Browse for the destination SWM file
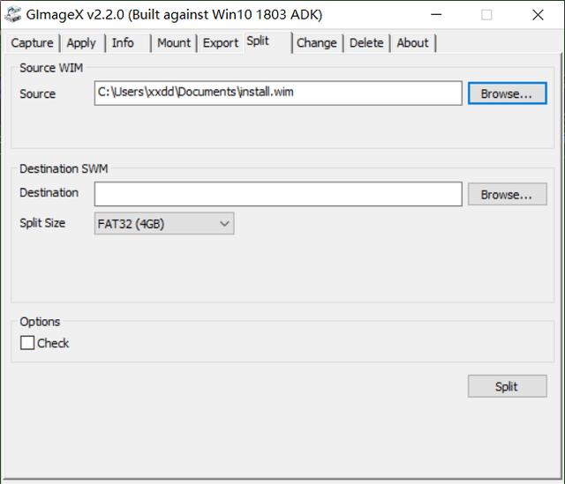The width and height of the screenshot is (565, 484). coord(507,194)
